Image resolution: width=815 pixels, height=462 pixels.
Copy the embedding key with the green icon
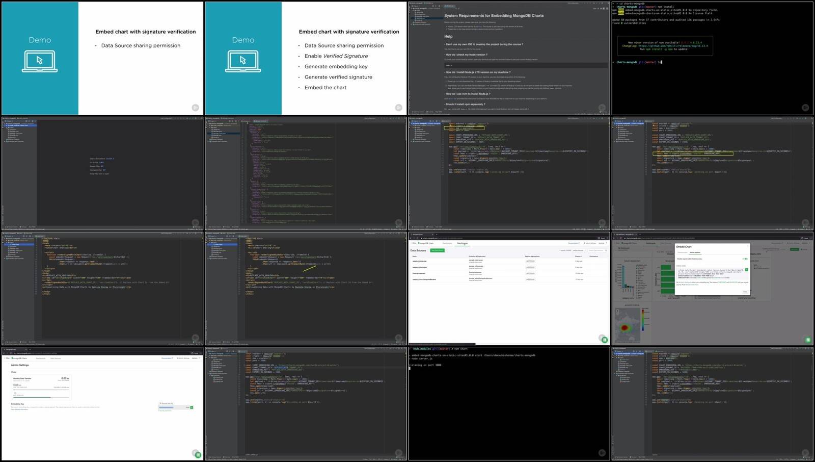pos(192,407)
